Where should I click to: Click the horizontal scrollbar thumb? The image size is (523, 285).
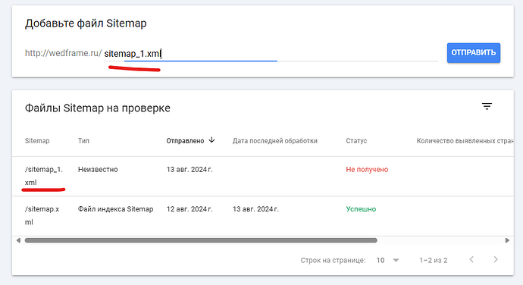click(x=201, y=240)
